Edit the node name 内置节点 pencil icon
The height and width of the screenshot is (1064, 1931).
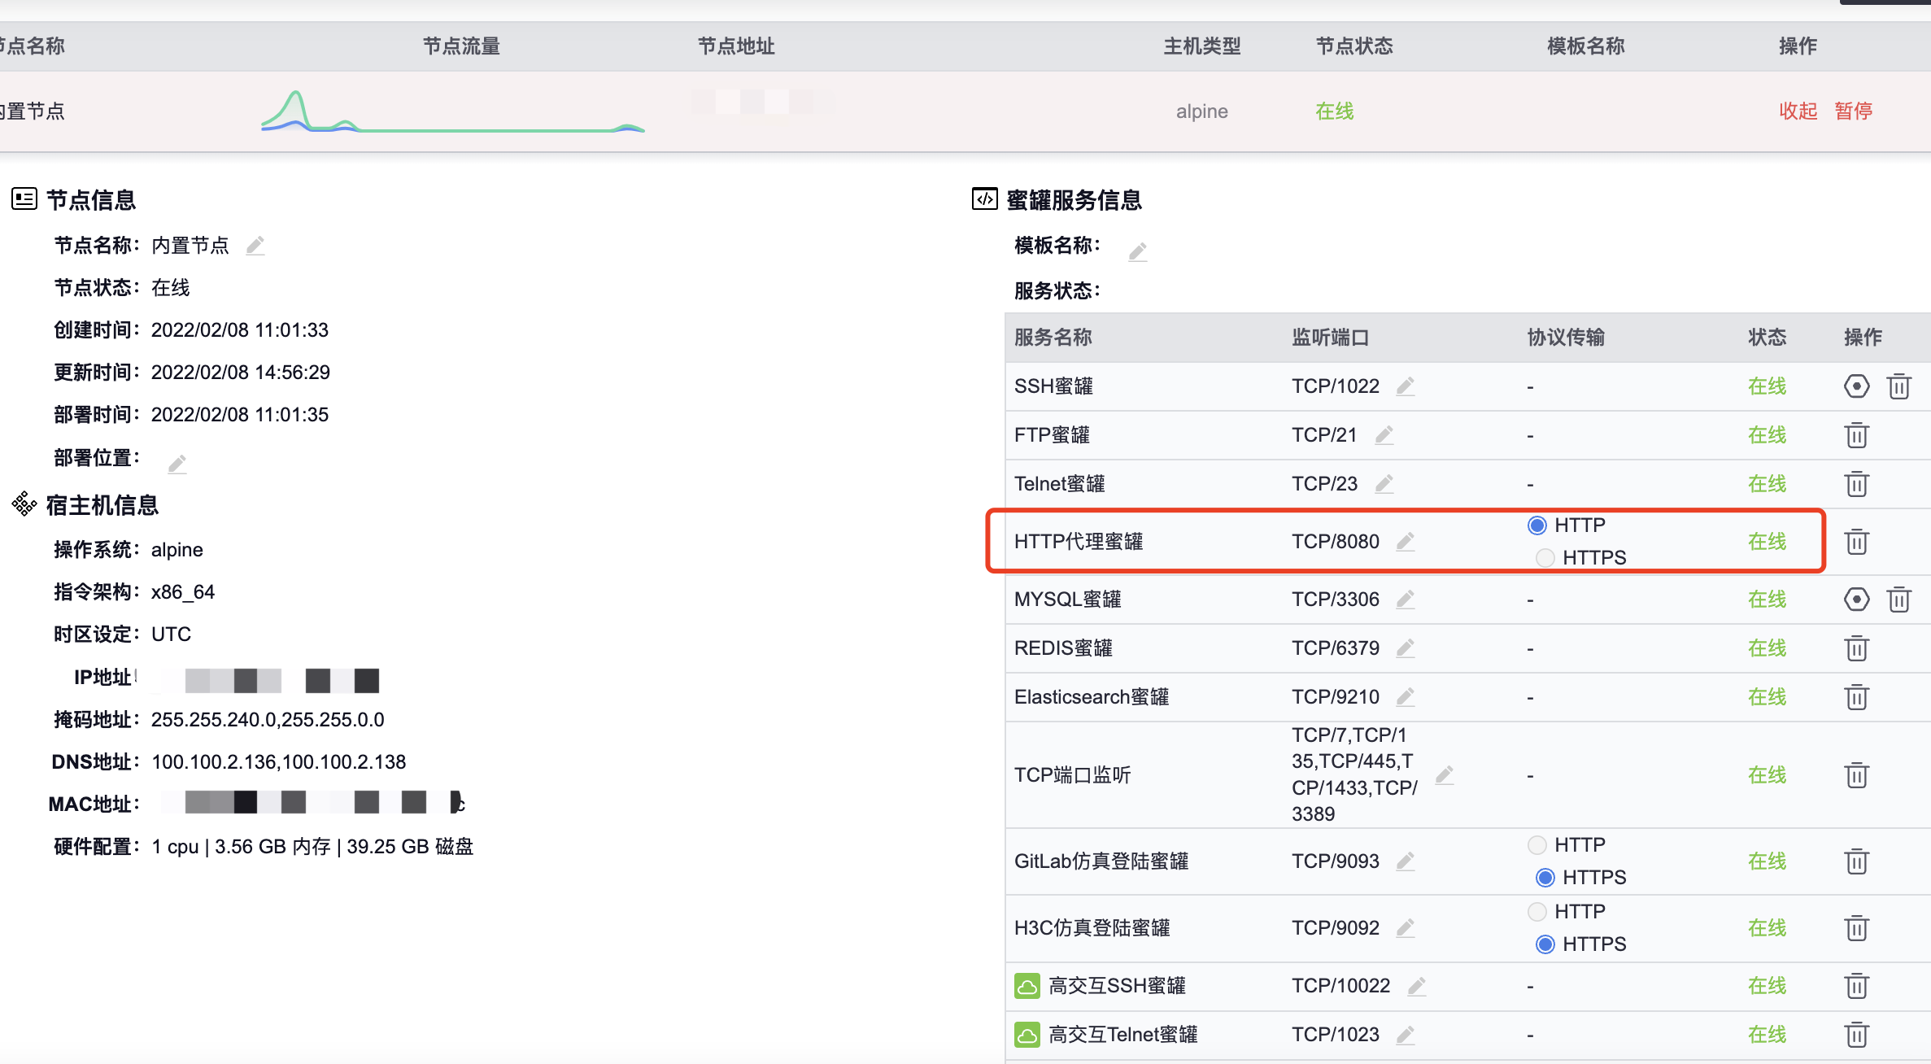click(255, 246)
